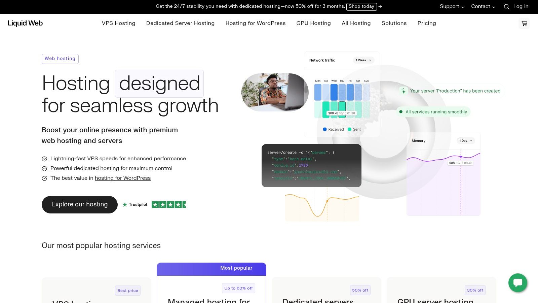Click the sparkle icon in server created notice
This screenshot has width=538, height=303.
(403, 91)
